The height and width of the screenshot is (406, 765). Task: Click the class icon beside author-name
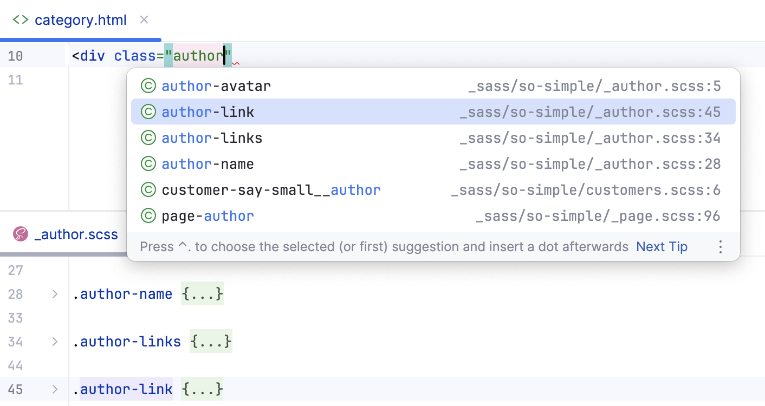[x=148, y=163]
